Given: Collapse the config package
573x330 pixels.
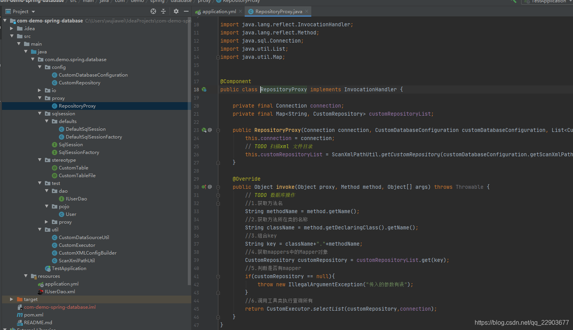Looking at the screenshot, I should point(40,67).
